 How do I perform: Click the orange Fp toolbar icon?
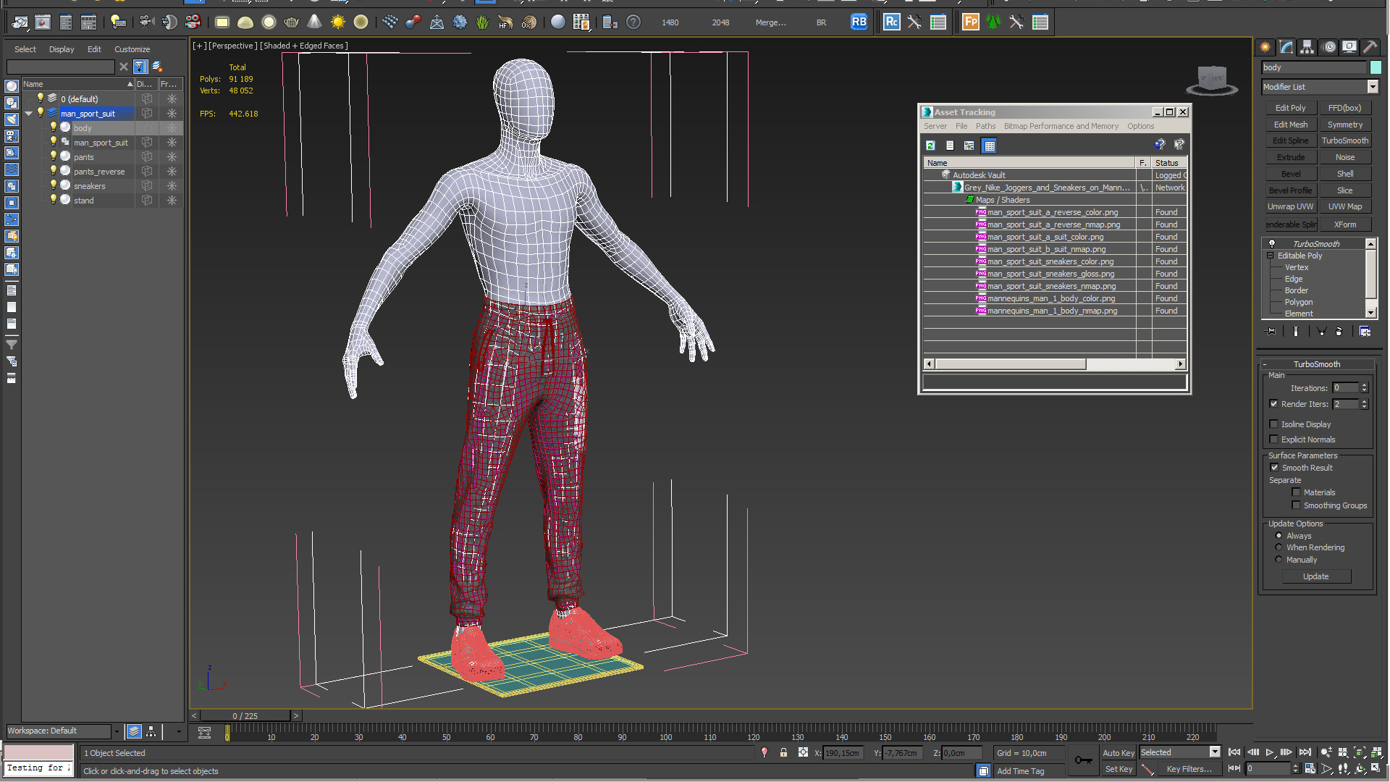(971, 22)
